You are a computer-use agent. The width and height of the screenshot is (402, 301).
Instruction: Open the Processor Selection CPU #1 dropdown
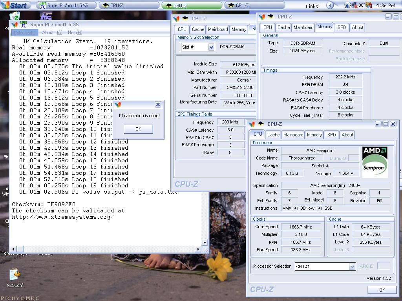pyautogui.click(x=352, y=267)
